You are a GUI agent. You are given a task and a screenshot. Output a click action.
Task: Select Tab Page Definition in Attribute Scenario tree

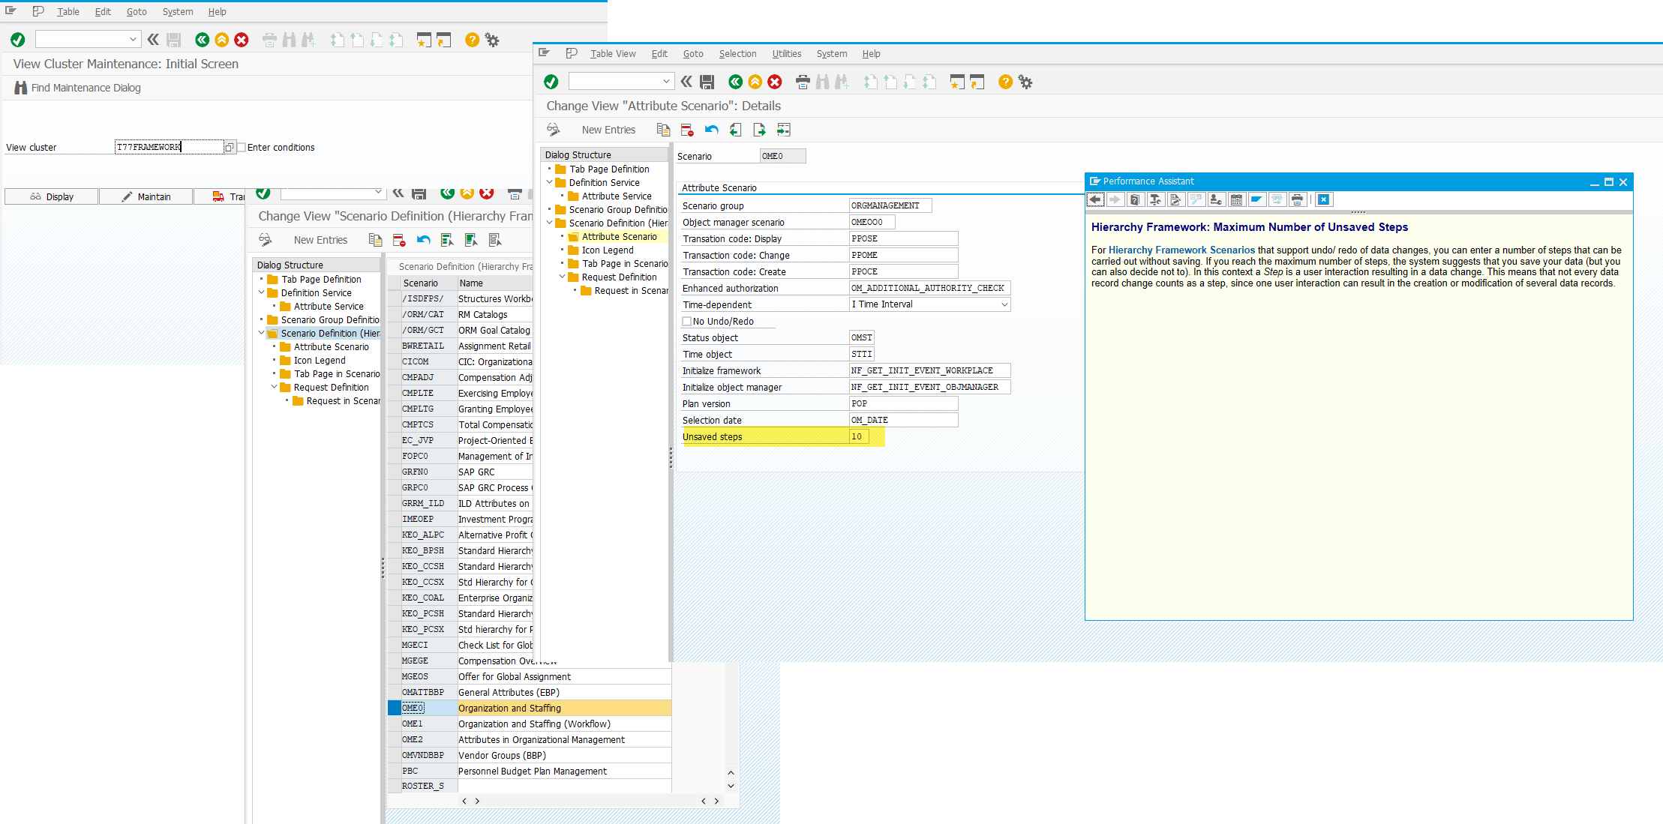[609, 169]
